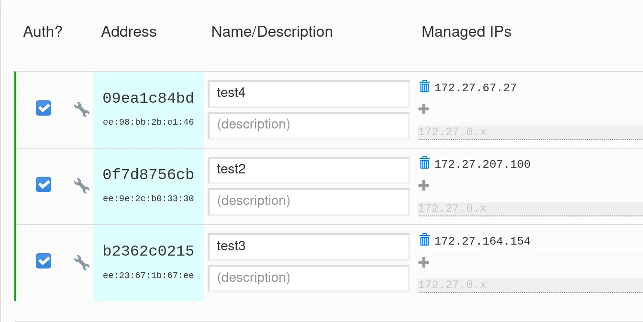Screen dimensions: 643x322
Task: Sort by the Address column header
Action: (129, 32)
